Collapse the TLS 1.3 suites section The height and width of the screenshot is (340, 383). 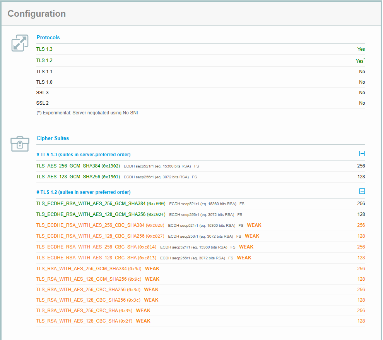tap(362, 154)
